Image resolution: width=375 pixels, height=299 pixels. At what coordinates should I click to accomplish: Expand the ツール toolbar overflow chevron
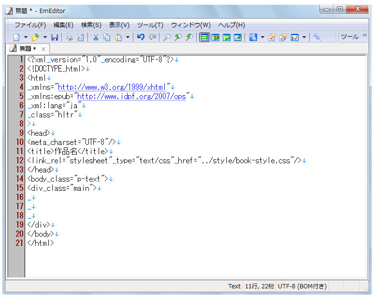point(364,35)
